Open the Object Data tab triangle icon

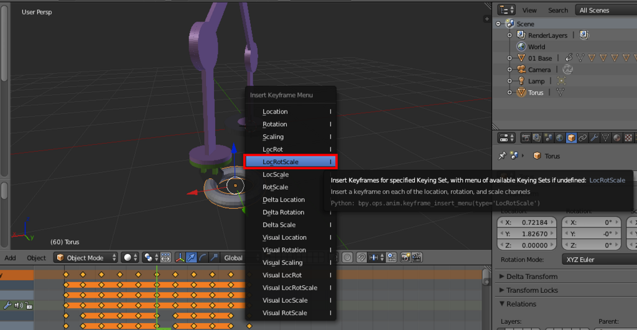(x=605, y=138)
